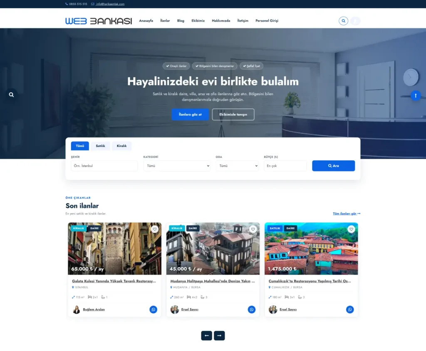This screenshot has width=426, height=351.
Task: Open the Ersel Sayıcı name link on the Cumalıkızık card
Action: pyautogui.click(x=288, y=309)
